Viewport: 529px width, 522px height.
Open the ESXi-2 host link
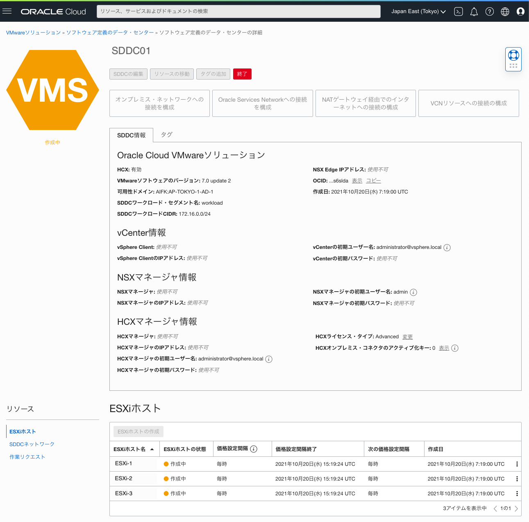[x=123, y=479]
